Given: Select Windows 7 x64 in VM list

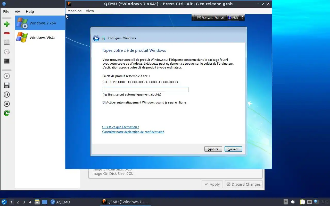Looking at the screenshot, I should pos(40,23).
